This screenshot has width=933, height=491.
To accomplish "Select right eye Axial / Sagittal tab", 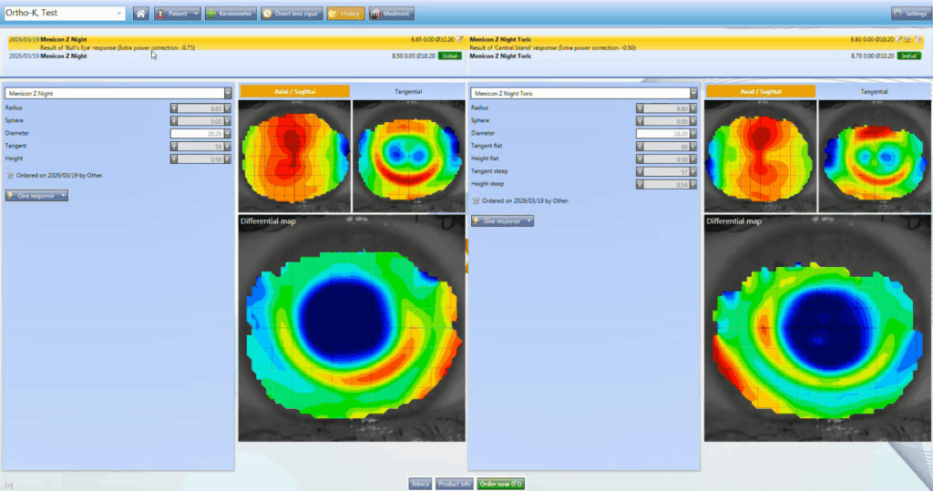I will (758, 91).
